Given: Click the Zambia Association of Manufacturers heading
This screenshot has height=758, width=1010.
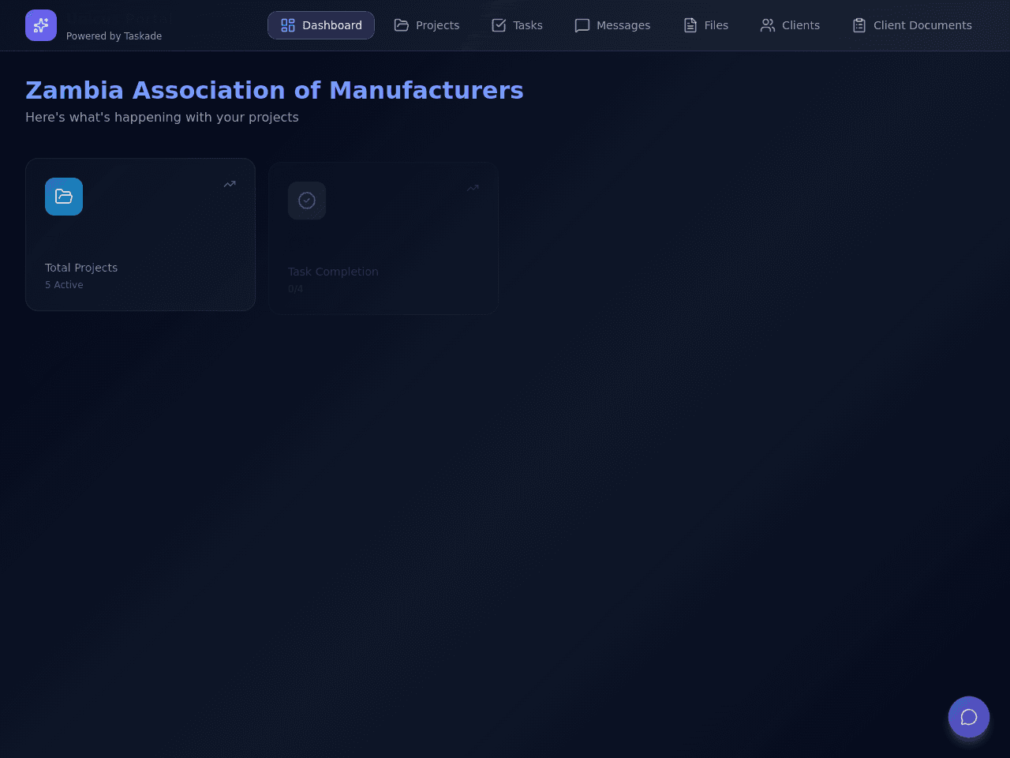Looking at the screenshot, I should point(275,90).
